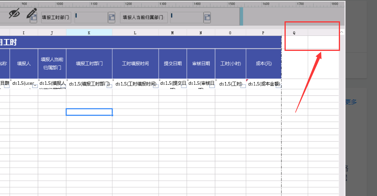
Task: Click inside the 填报工时部门 input widget
Action: [x=91, y=18]
